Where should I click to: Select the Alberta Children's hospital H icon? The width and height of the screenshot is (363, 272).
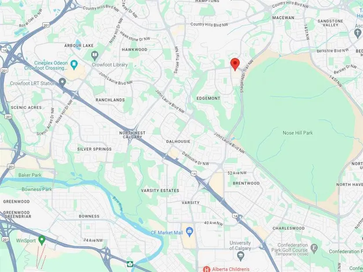click(x=206, y=269)
